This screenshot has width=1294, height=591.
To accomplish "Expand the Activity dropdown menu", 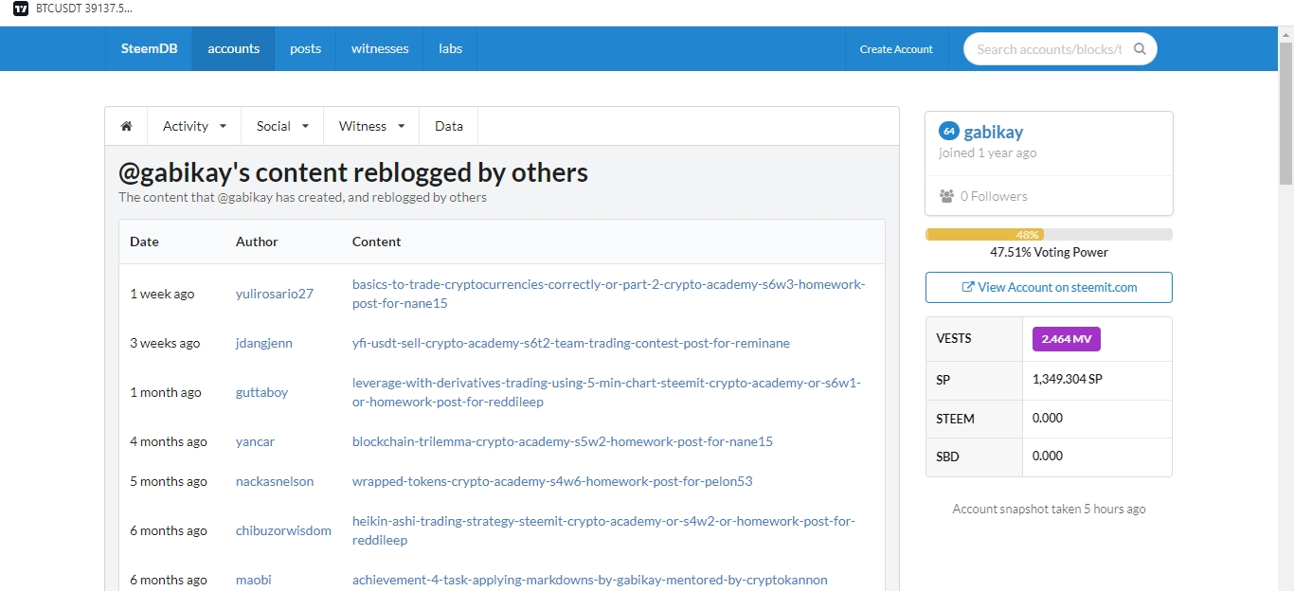I will coord(194,126).
